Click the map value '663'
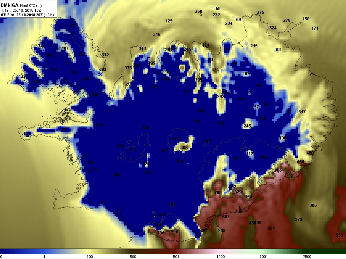Viewport: 346px width, 259px height. pyautogui.click(x=226, y=217)
